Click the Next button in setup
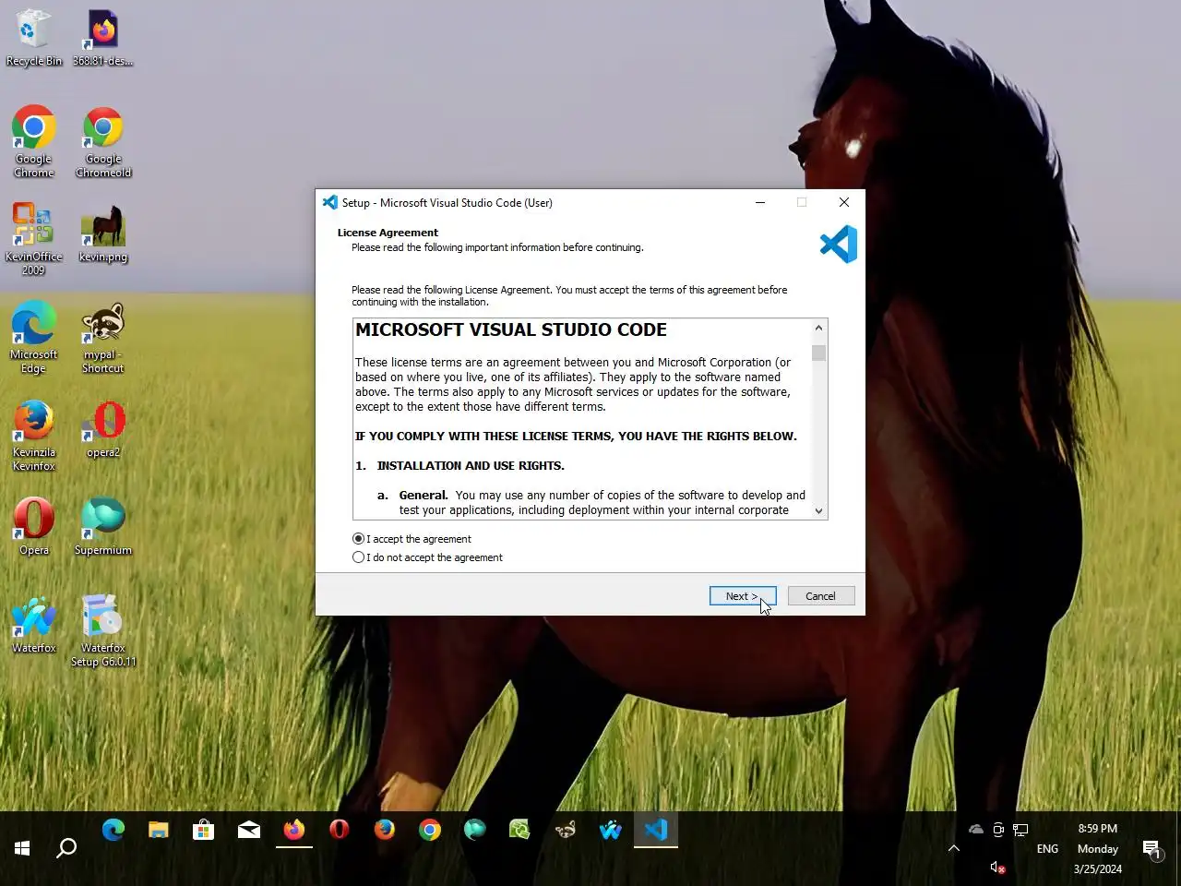 (743, 596)
